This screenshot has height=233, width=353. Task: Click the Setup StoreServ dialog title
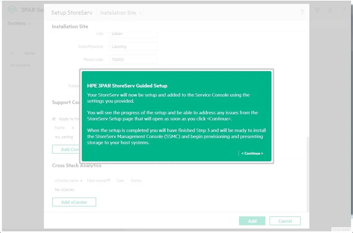point(71,13)
